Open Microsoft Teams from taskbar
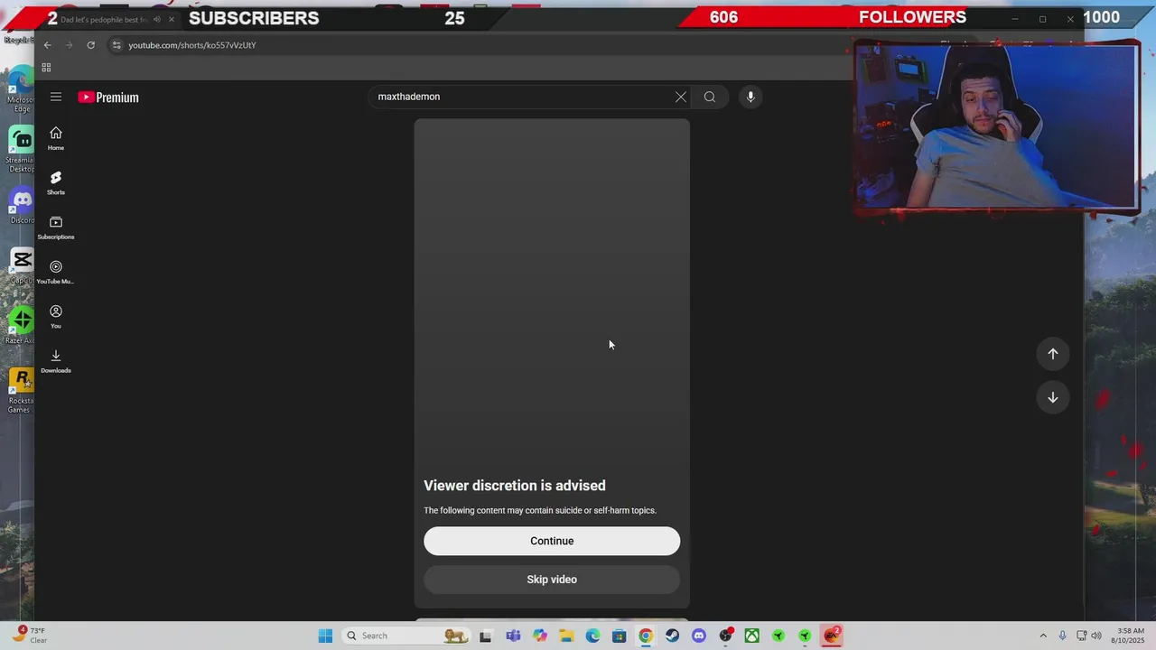The width and height of the screenshot is (1156, 650). point(513,636)
